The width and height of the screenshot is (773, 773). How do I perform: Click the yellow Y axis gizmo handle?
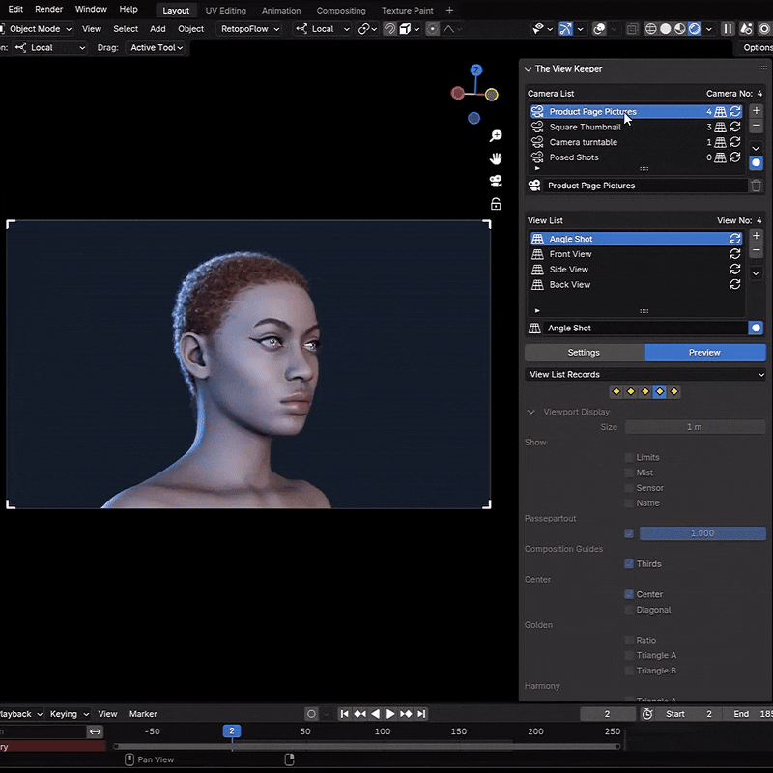[x=492, y=95]
